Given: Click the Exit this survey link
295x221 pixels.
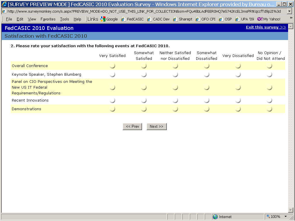Looking at the screenshot, I should (266, 27).
